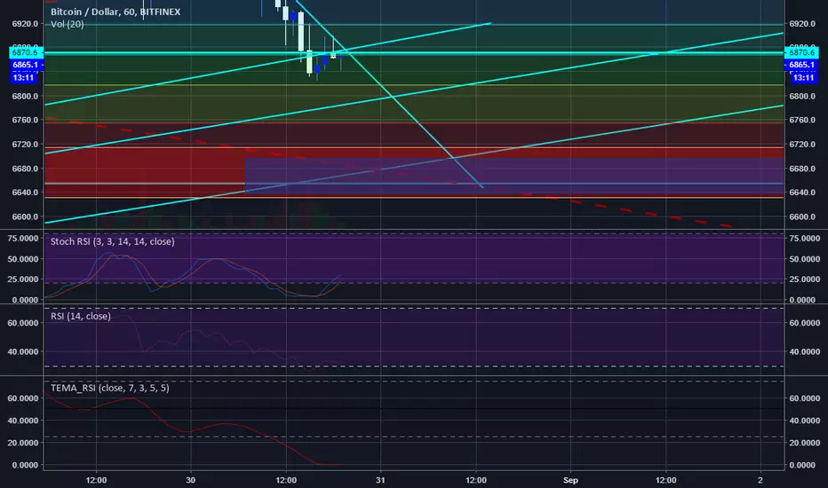Image resolution: width=828 pixels, height=488 pixels.
Task: Click the 13:11 countdown badge on right axis
Action: click(x=803, y=77)
